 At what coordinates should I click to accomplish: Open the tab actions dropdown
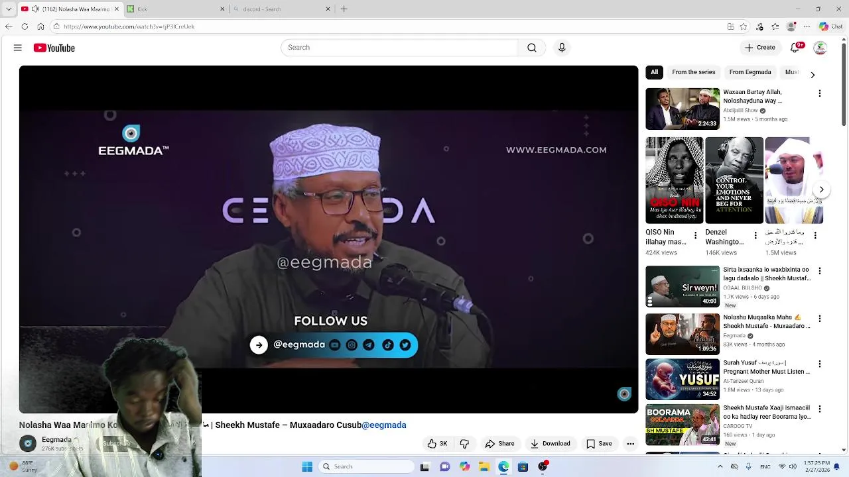tap(9, 9)
